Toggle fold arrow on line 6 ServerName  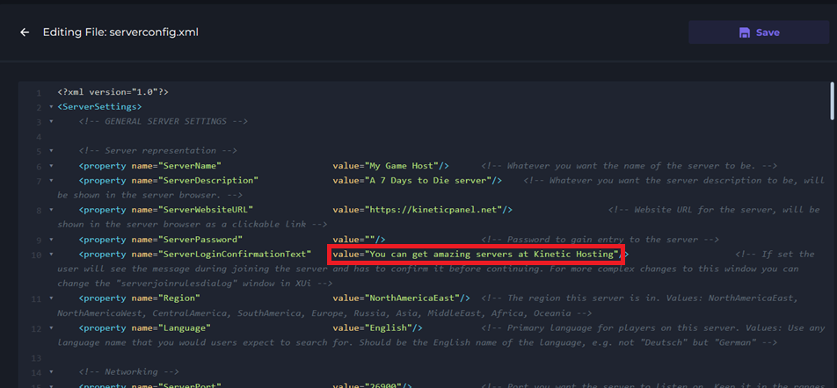coord(51,166)
